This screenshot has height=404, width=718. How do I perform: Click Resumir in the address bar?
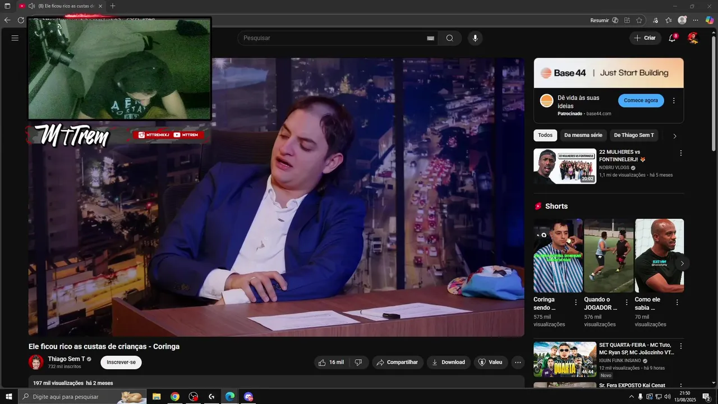[x=599, y=20]
